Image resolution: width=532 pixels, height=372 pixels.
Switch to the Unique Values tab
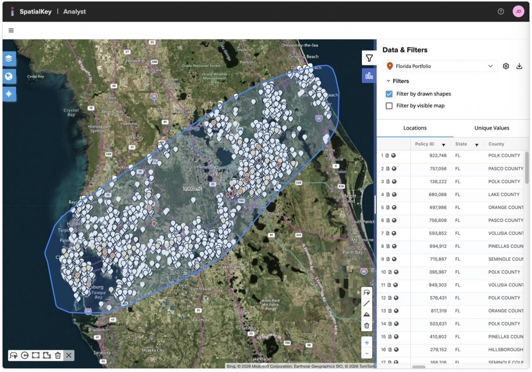click(491, 128)
